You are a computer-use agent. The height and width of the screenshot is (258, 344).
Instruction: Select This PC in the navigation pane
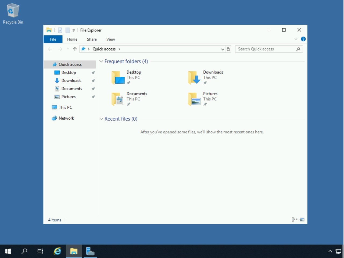tap(65, 107)
